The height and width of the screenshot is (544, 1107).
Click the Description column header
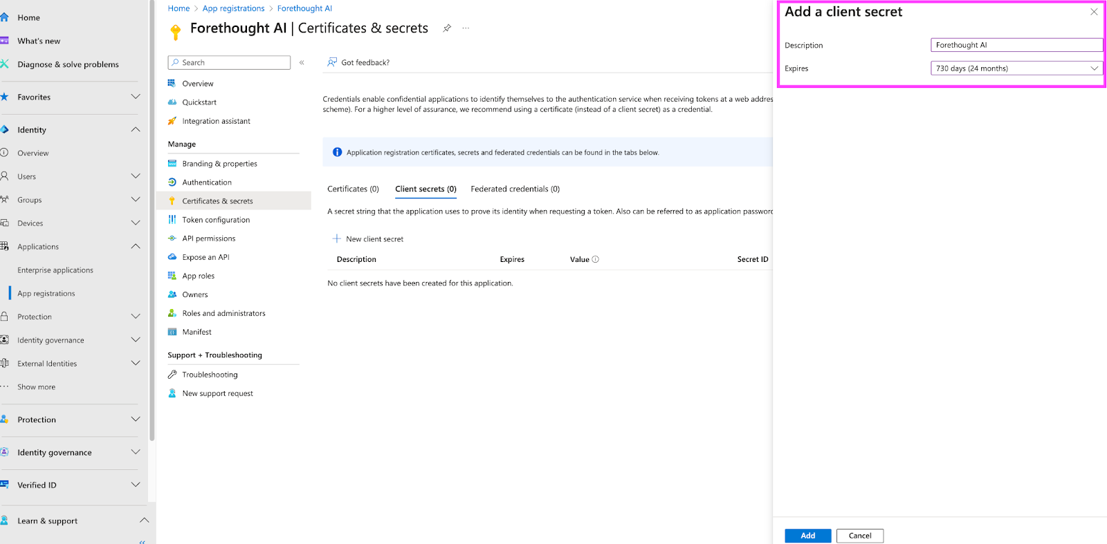coord(356,259)
